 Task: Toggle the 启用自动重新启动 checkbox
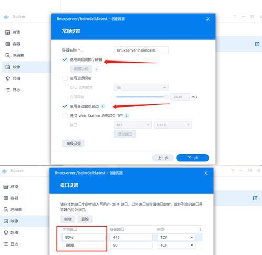(65, 106)
